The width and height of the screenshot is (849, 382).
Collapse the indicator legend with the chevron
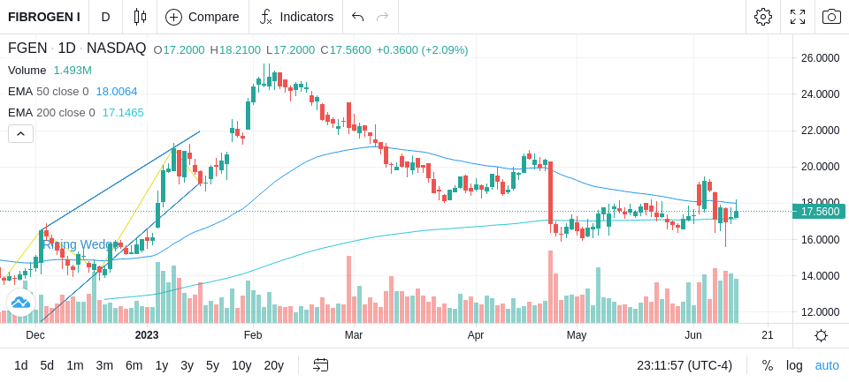(20, 133)
